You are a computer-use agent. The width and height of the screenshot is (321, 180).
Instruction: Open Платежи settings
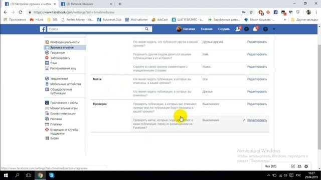click(56, 124)
